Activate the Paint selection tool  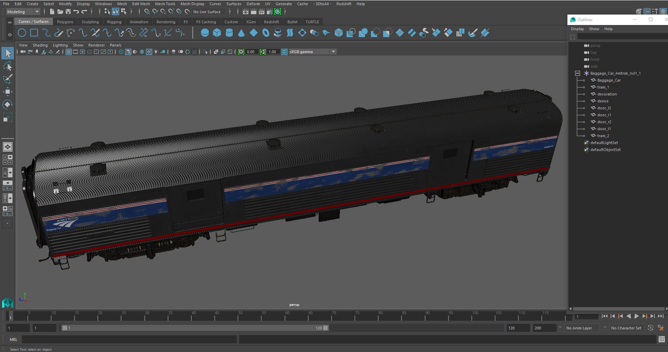click(x=8, y=79)
